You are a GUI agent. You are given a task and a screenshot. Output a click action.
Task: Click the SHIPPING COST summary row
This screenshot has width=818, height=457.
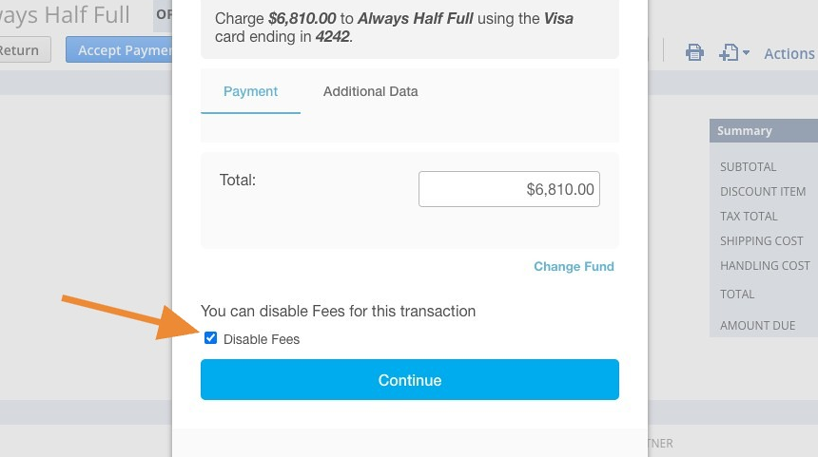(764, 240)
